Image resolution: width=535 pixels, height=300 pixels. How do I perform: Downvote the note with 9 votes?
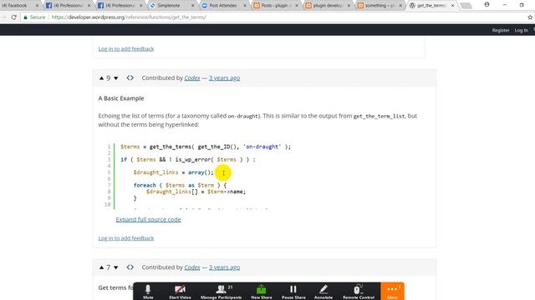(x=116, y=78)
